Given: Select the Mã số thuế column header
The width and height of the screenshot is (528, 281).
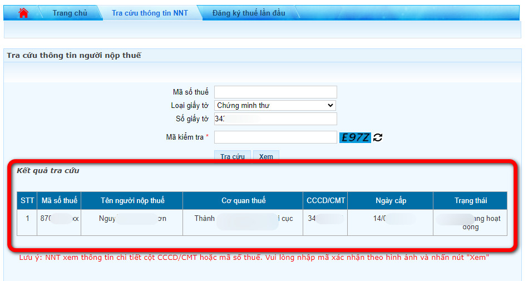Looking at the screenshot, I should (60, 200).
